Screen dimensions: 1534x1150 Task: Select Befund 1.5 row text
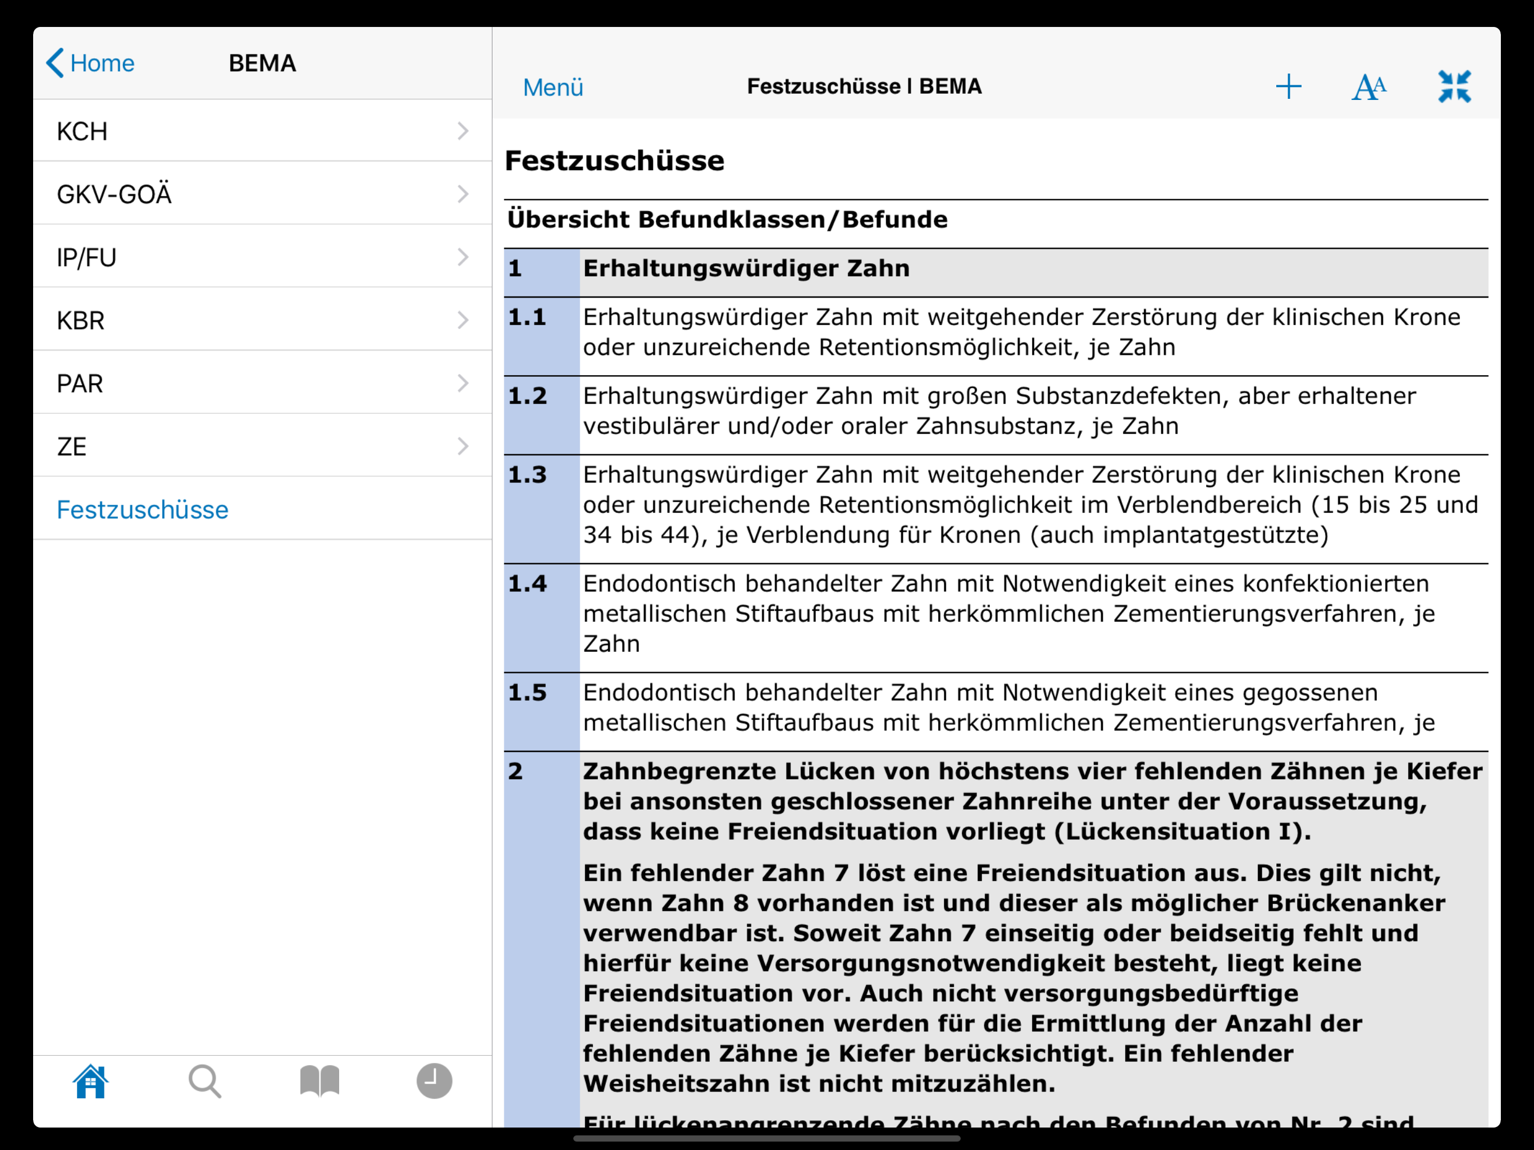1009,708
